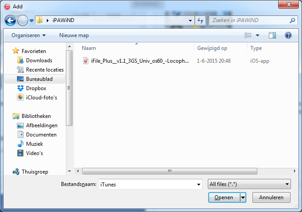
Task: Open the Bestandsnaam history dropdown arrow
Action: [x=199, y=185]
